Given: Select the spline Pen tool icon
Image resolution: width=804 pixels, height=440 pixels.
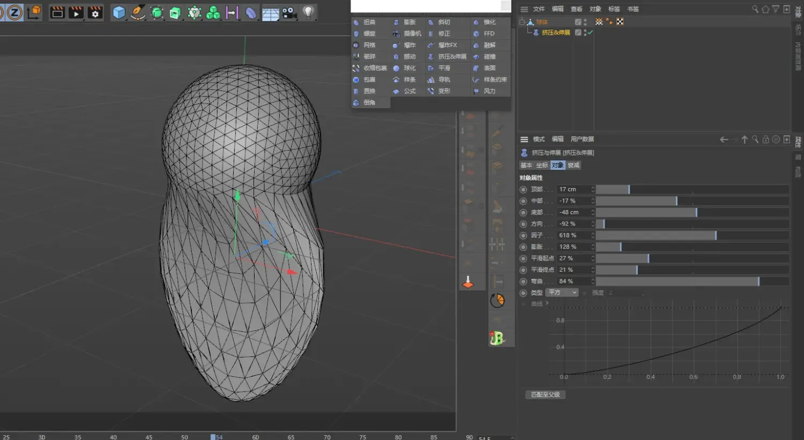Looking at the screenshot, I should pos(138,12).
